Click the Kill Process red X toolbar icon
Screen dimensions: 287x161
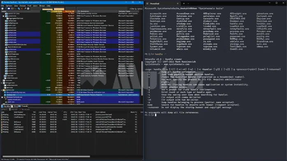pos(22,9)
